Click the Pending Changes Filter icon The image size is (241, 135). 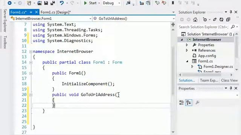(x=205, y=19)
